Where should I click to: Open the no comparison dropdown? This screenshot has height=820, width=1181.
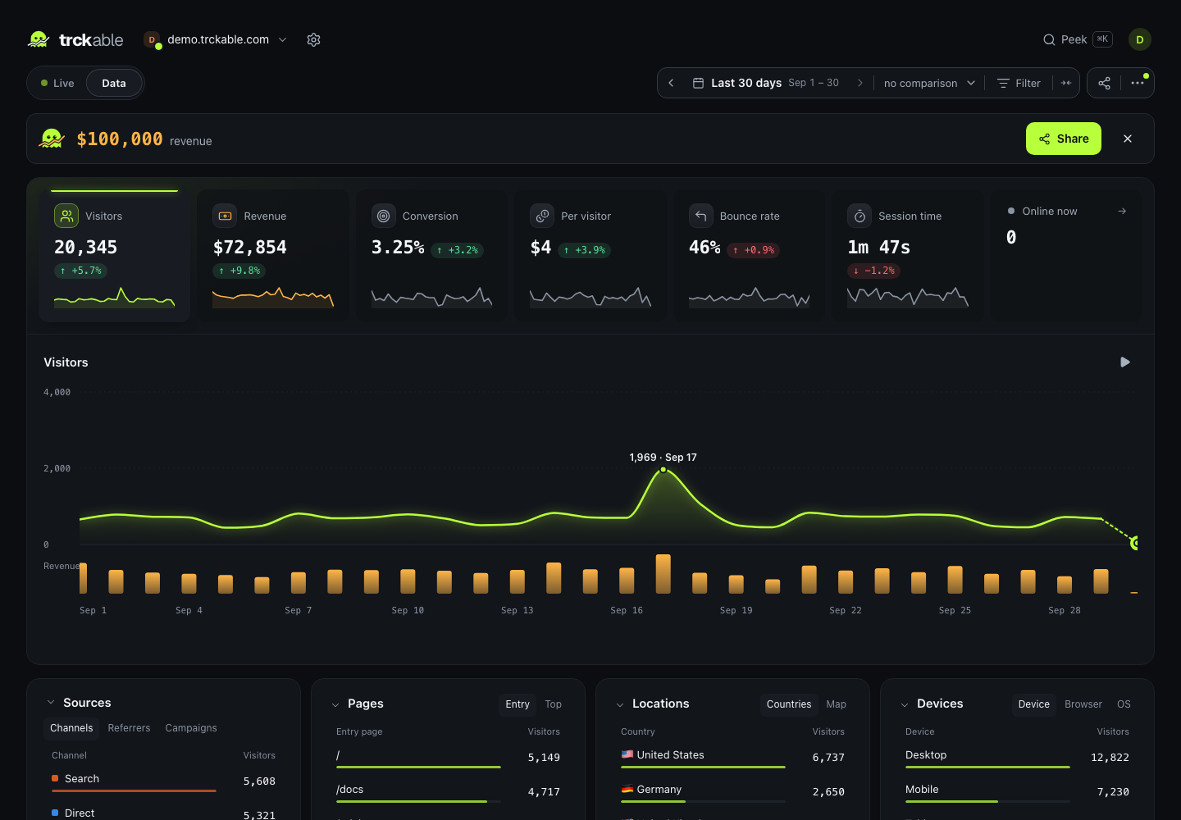coord(929,83)
